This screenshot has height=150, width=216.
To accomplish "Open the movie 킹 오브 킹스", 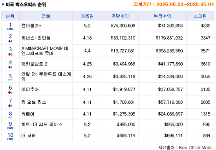I will pos(34,102).
